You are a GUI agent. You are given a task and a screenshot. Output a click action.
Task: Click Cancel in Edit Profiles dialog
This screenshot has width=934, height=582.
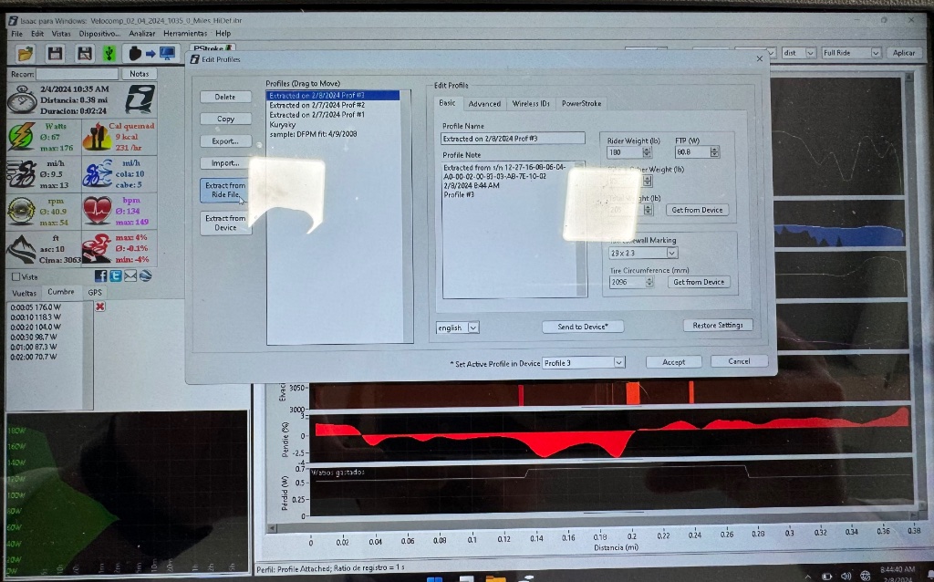[x=739, y=361]
